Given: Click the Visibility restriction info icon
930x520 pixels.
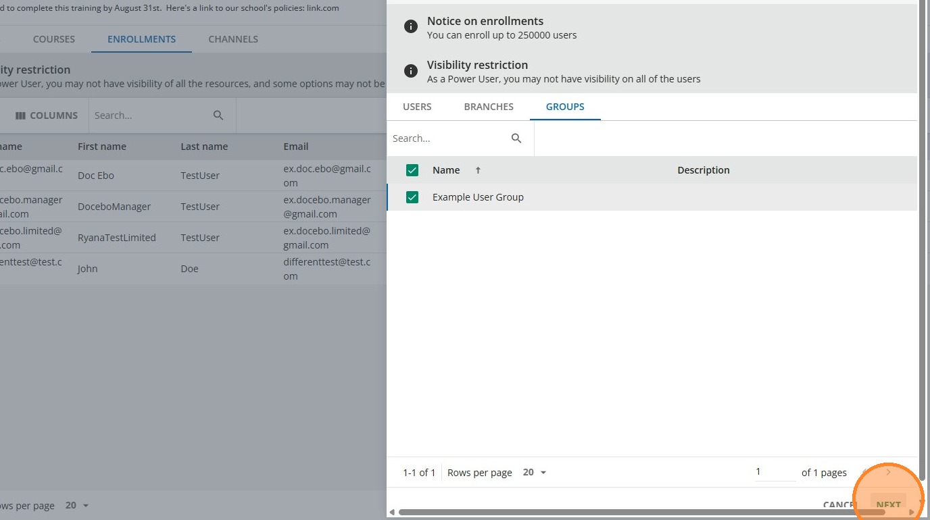Looking at the screenshot, I should [410, 71].
